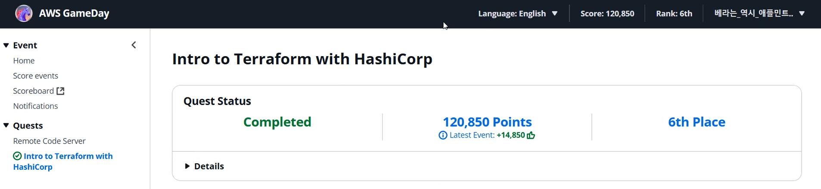
Task: Open Score events in the sidebar
Action: (x=35, y=76)
